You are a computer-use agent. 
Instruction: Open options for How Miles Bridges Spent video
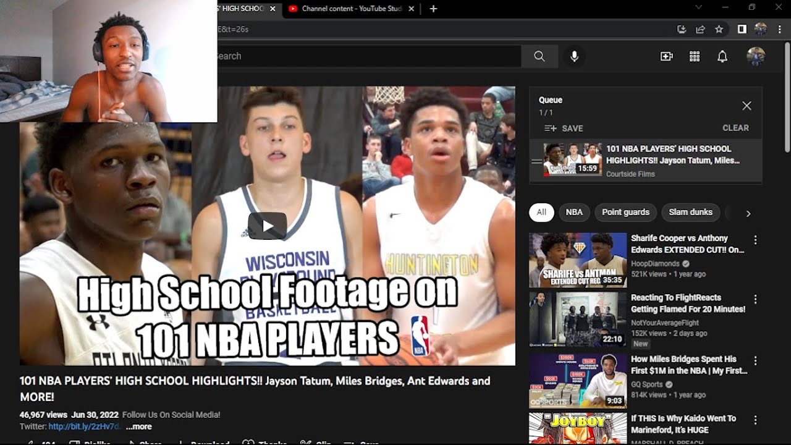(755, 360)
